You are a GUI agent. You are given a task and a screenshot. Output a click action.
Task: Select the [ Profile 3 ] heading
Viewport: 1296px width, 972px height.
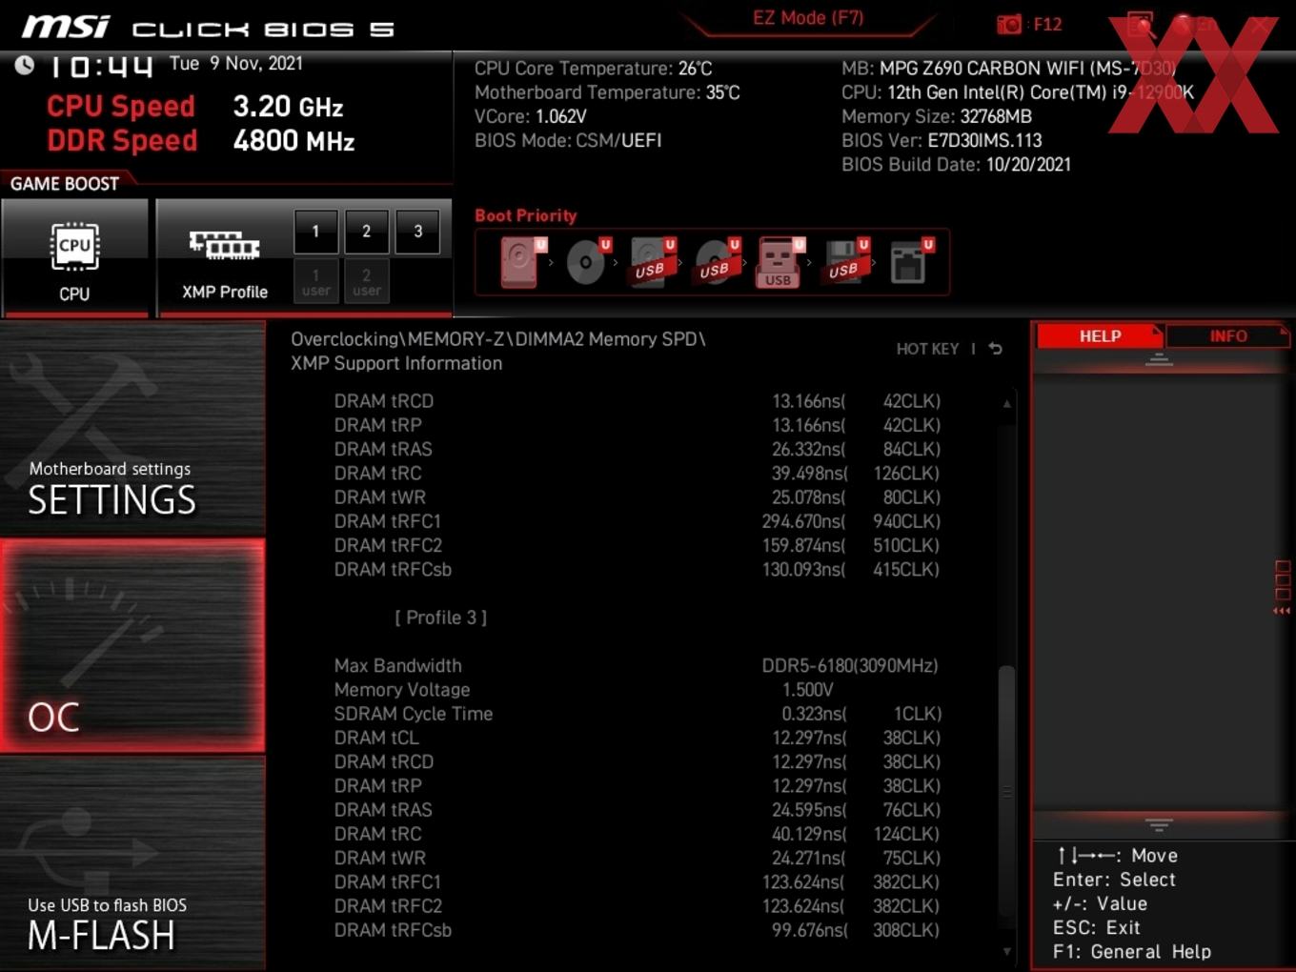[x=440, y=618]
